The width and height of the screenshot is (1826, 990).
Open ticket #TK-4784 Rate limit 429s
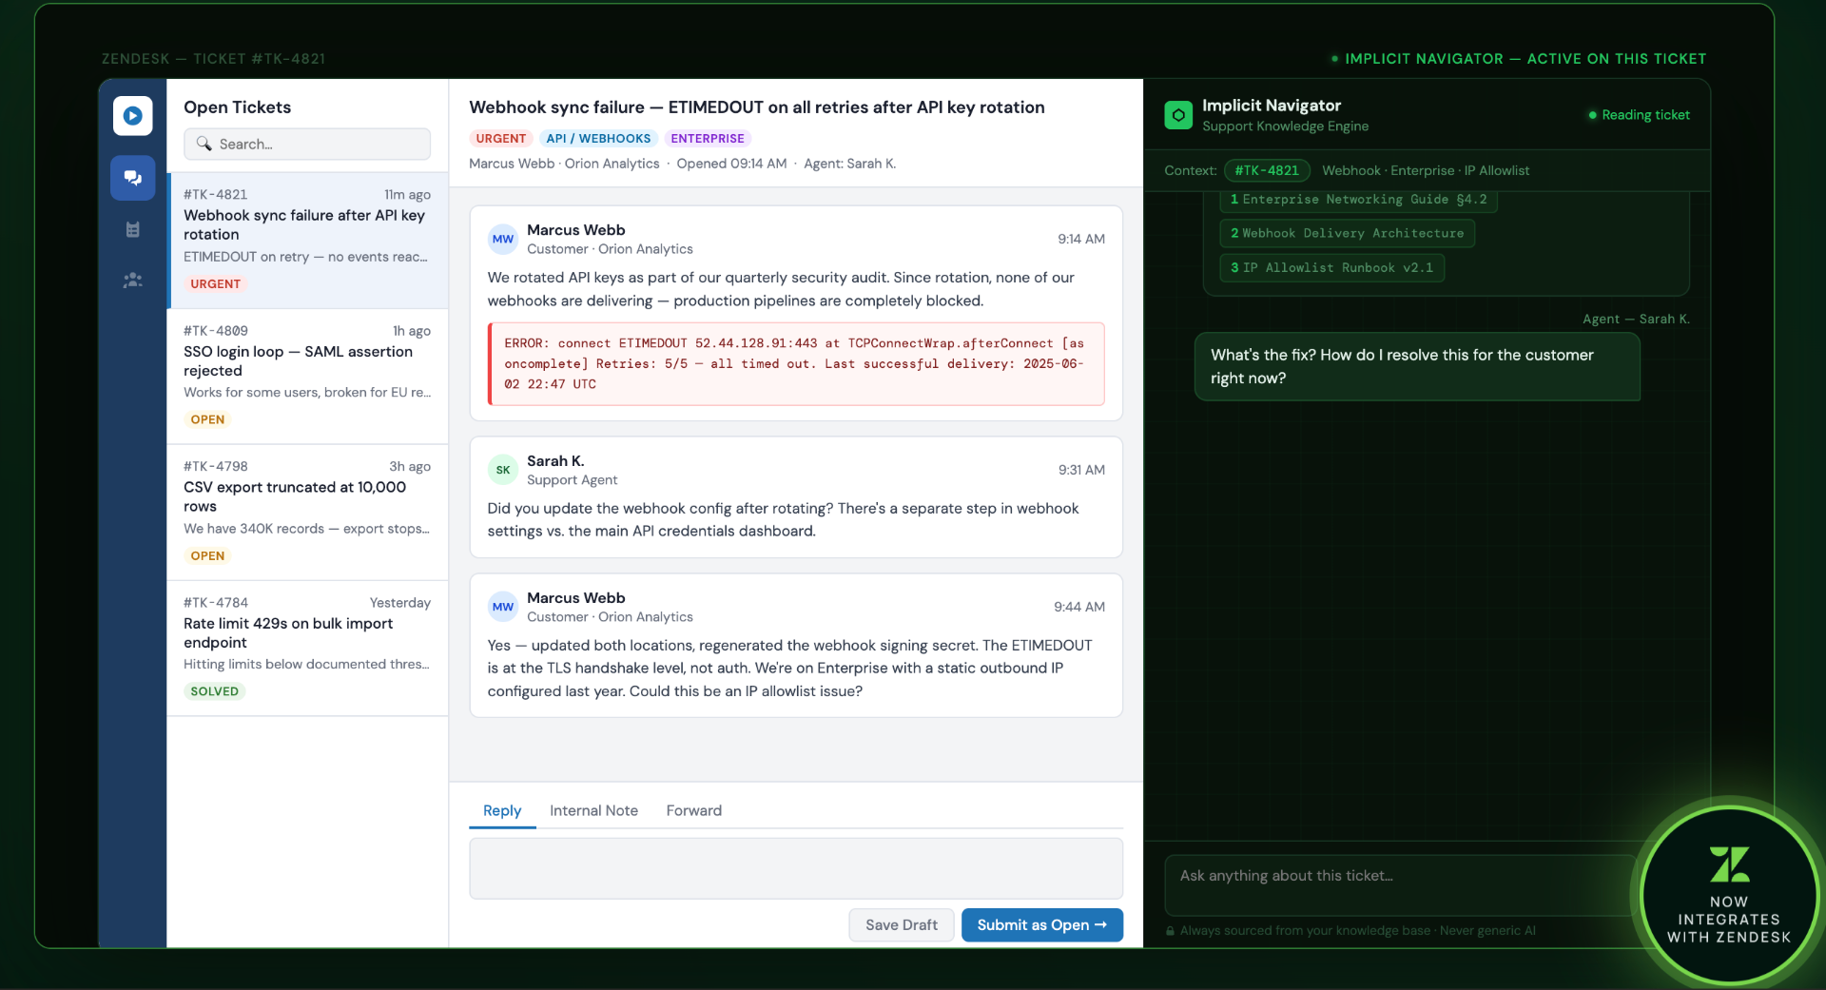pos(308,649)
